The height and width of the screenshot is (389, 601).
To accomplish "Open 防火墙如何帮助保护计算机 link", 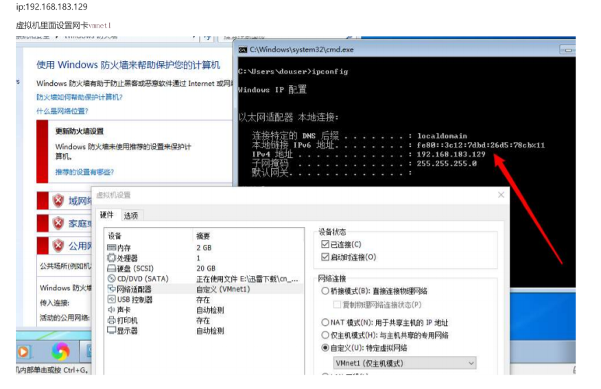I will click(x=80, y=97).
